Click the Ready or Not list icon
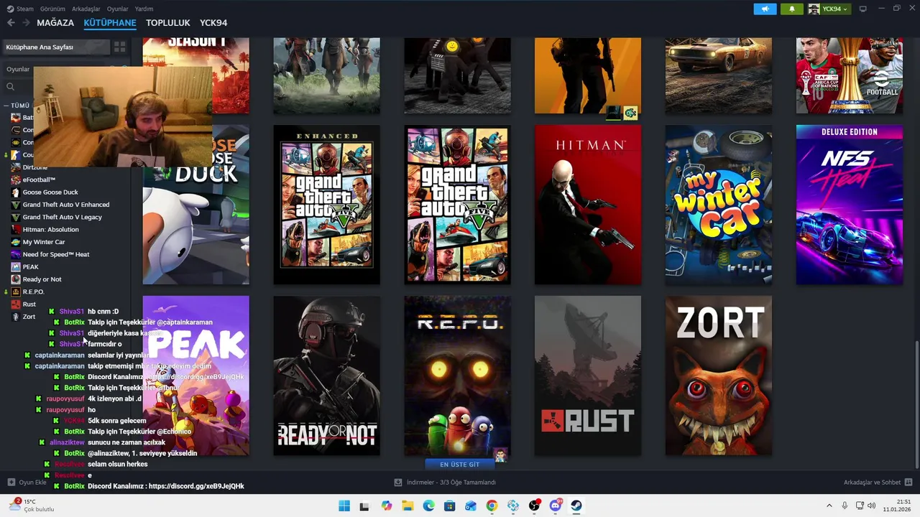This screenshot has width=920, height=517. pos(16,279)
